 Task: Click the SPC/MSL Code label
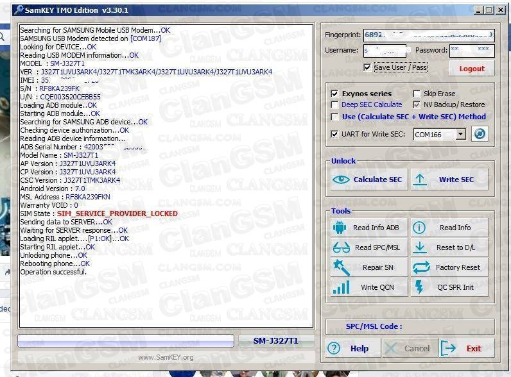(374, 326)
